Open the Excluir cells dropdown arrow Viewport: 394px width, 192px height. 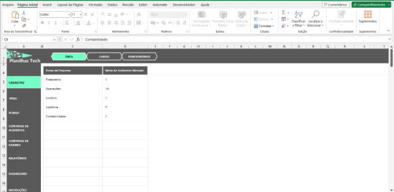272,19
